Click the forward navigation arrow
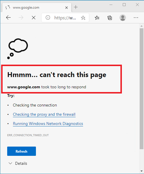Image resolution: width=144 pixels, height=174 pixels. tap(21, 18)
